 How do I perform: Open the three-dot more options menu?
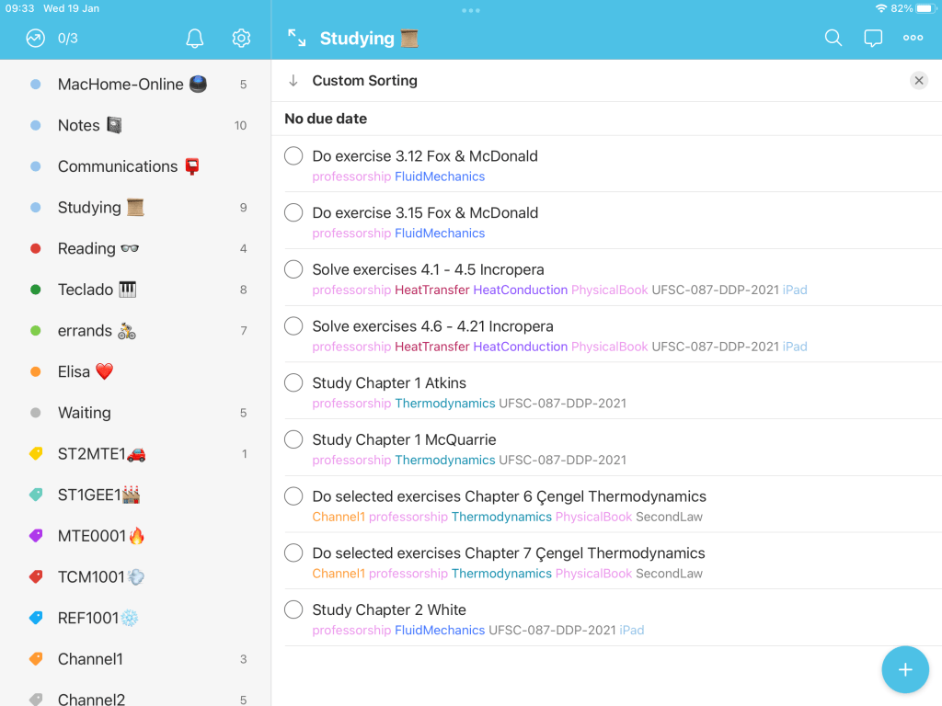913,38
